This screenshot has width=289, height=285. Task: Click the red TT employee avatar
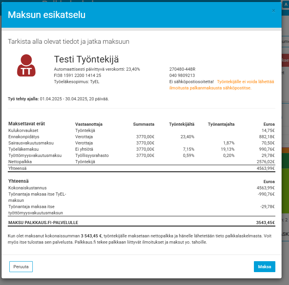point(26,66)
